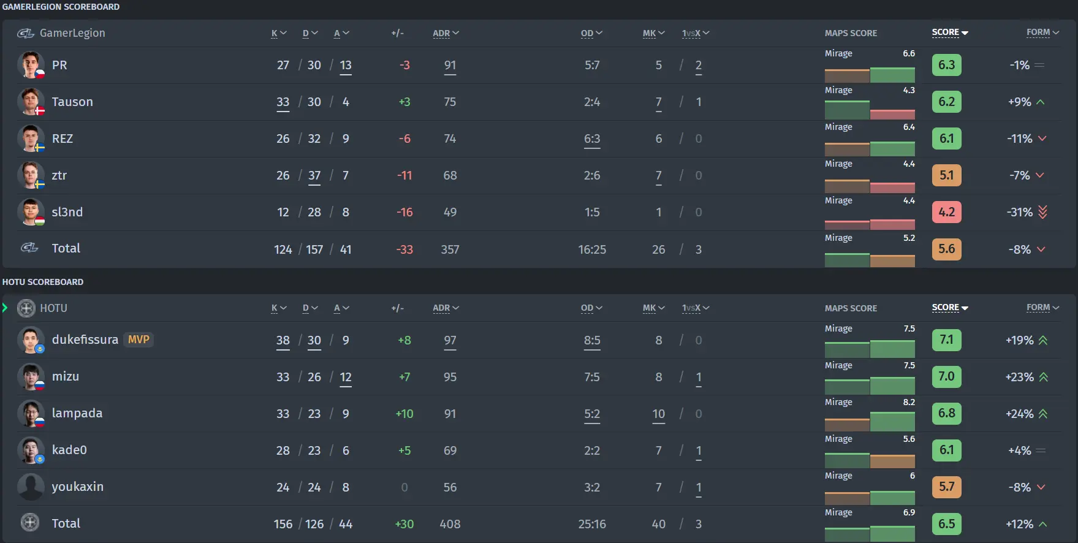
Task: Click the GamerLegion team logo icon
Action: tap(25, 33)
